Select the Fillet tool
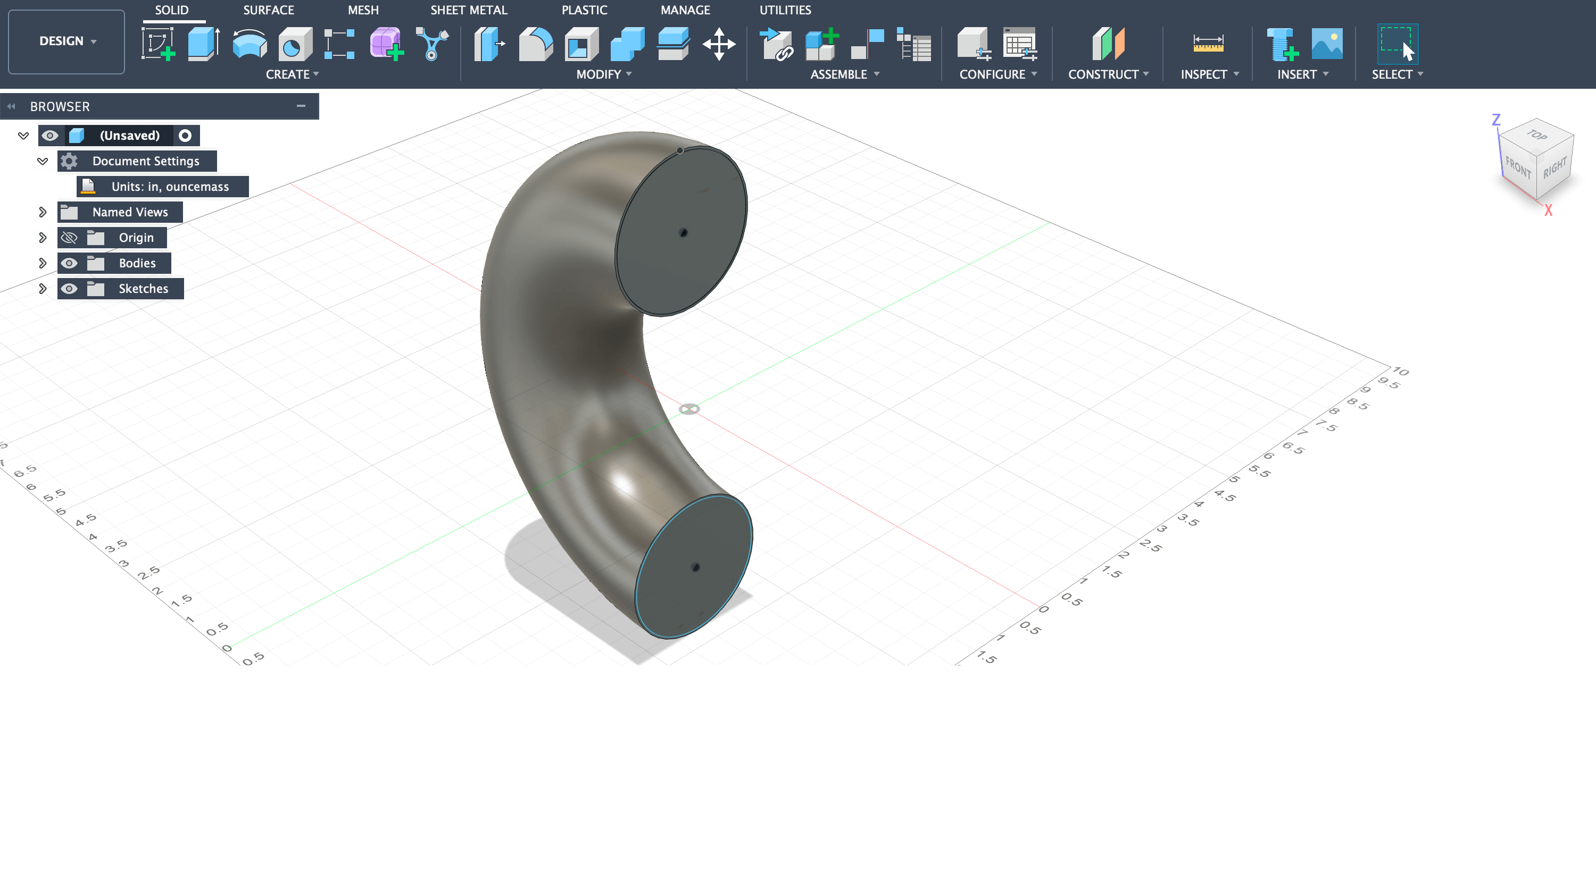Screen dimensions: 1596x882 (x=534, y=43)
